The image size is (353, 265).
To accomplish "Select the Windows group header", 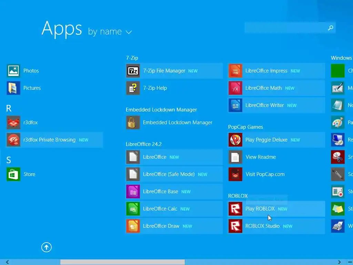I will point(342,58).
